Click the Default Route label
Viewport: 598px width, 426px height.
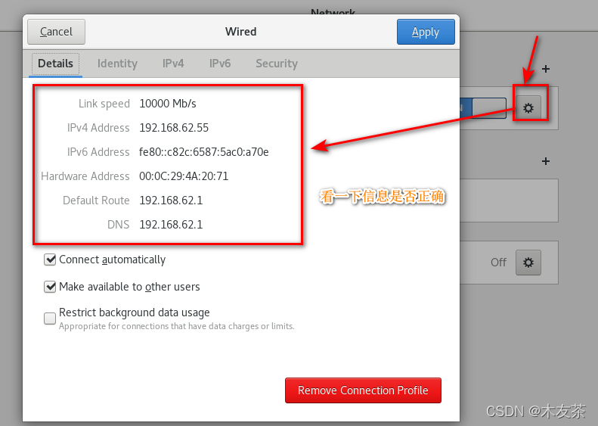click(96, 201)
